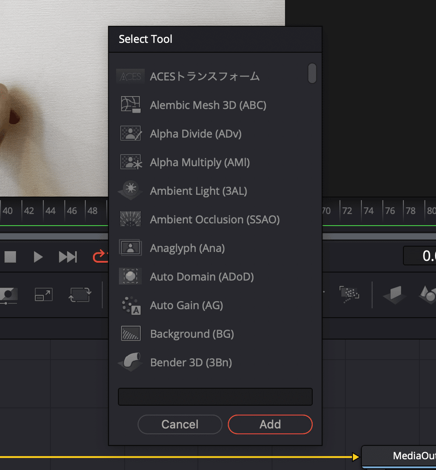Screen dimensions: 436x470
Task: Select Bender 3D (3Bn) entry
Action: [x=191, y=362]
